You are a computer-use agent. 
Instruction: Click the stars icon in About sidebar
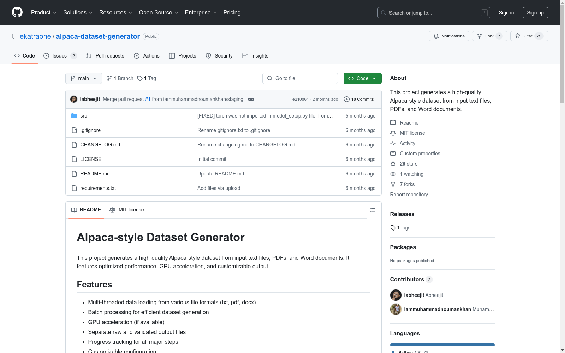pyautogui.click(x=393, y=164)
